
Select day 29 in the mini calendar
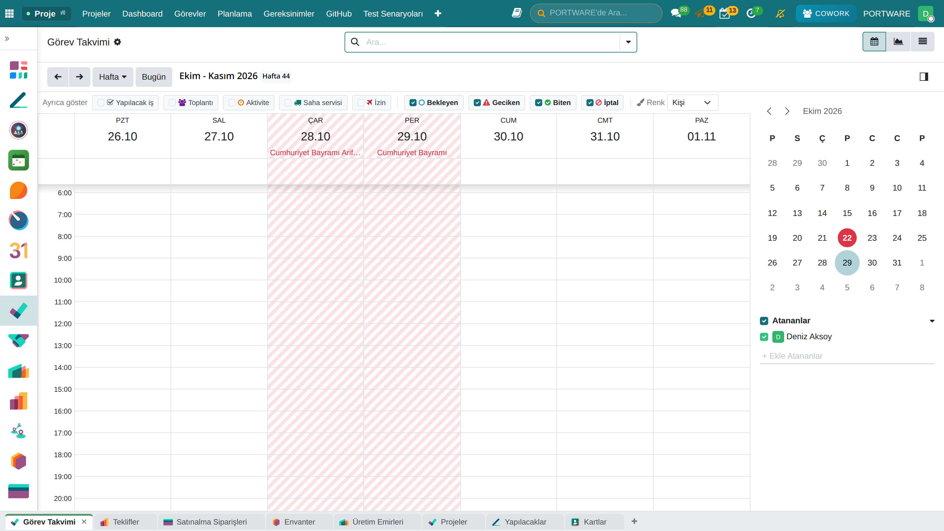[x=847, y=263]
